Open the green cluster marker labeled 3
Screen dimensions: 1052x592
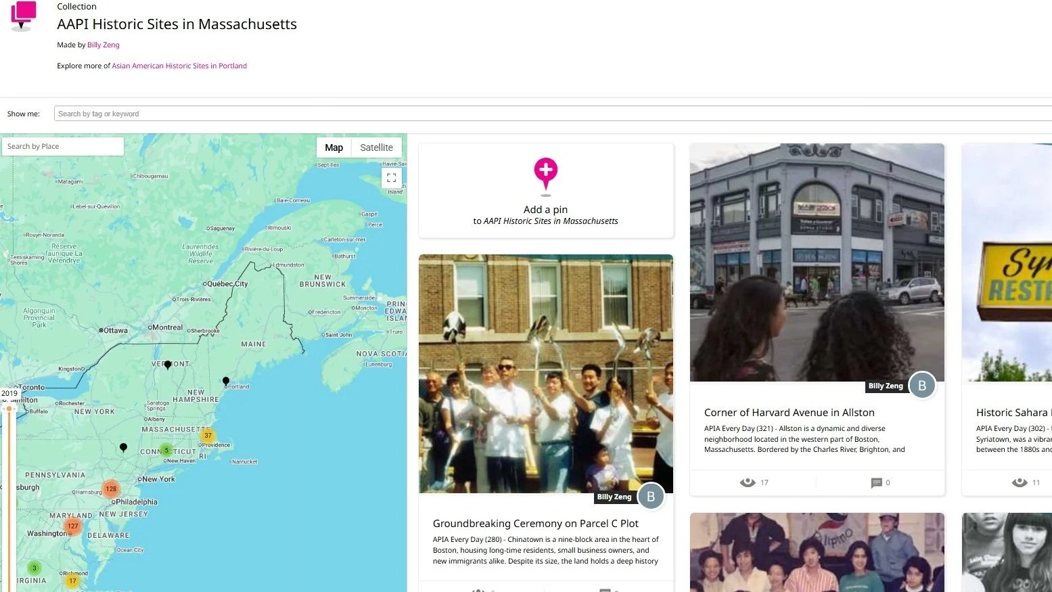[x=35, y=568]
